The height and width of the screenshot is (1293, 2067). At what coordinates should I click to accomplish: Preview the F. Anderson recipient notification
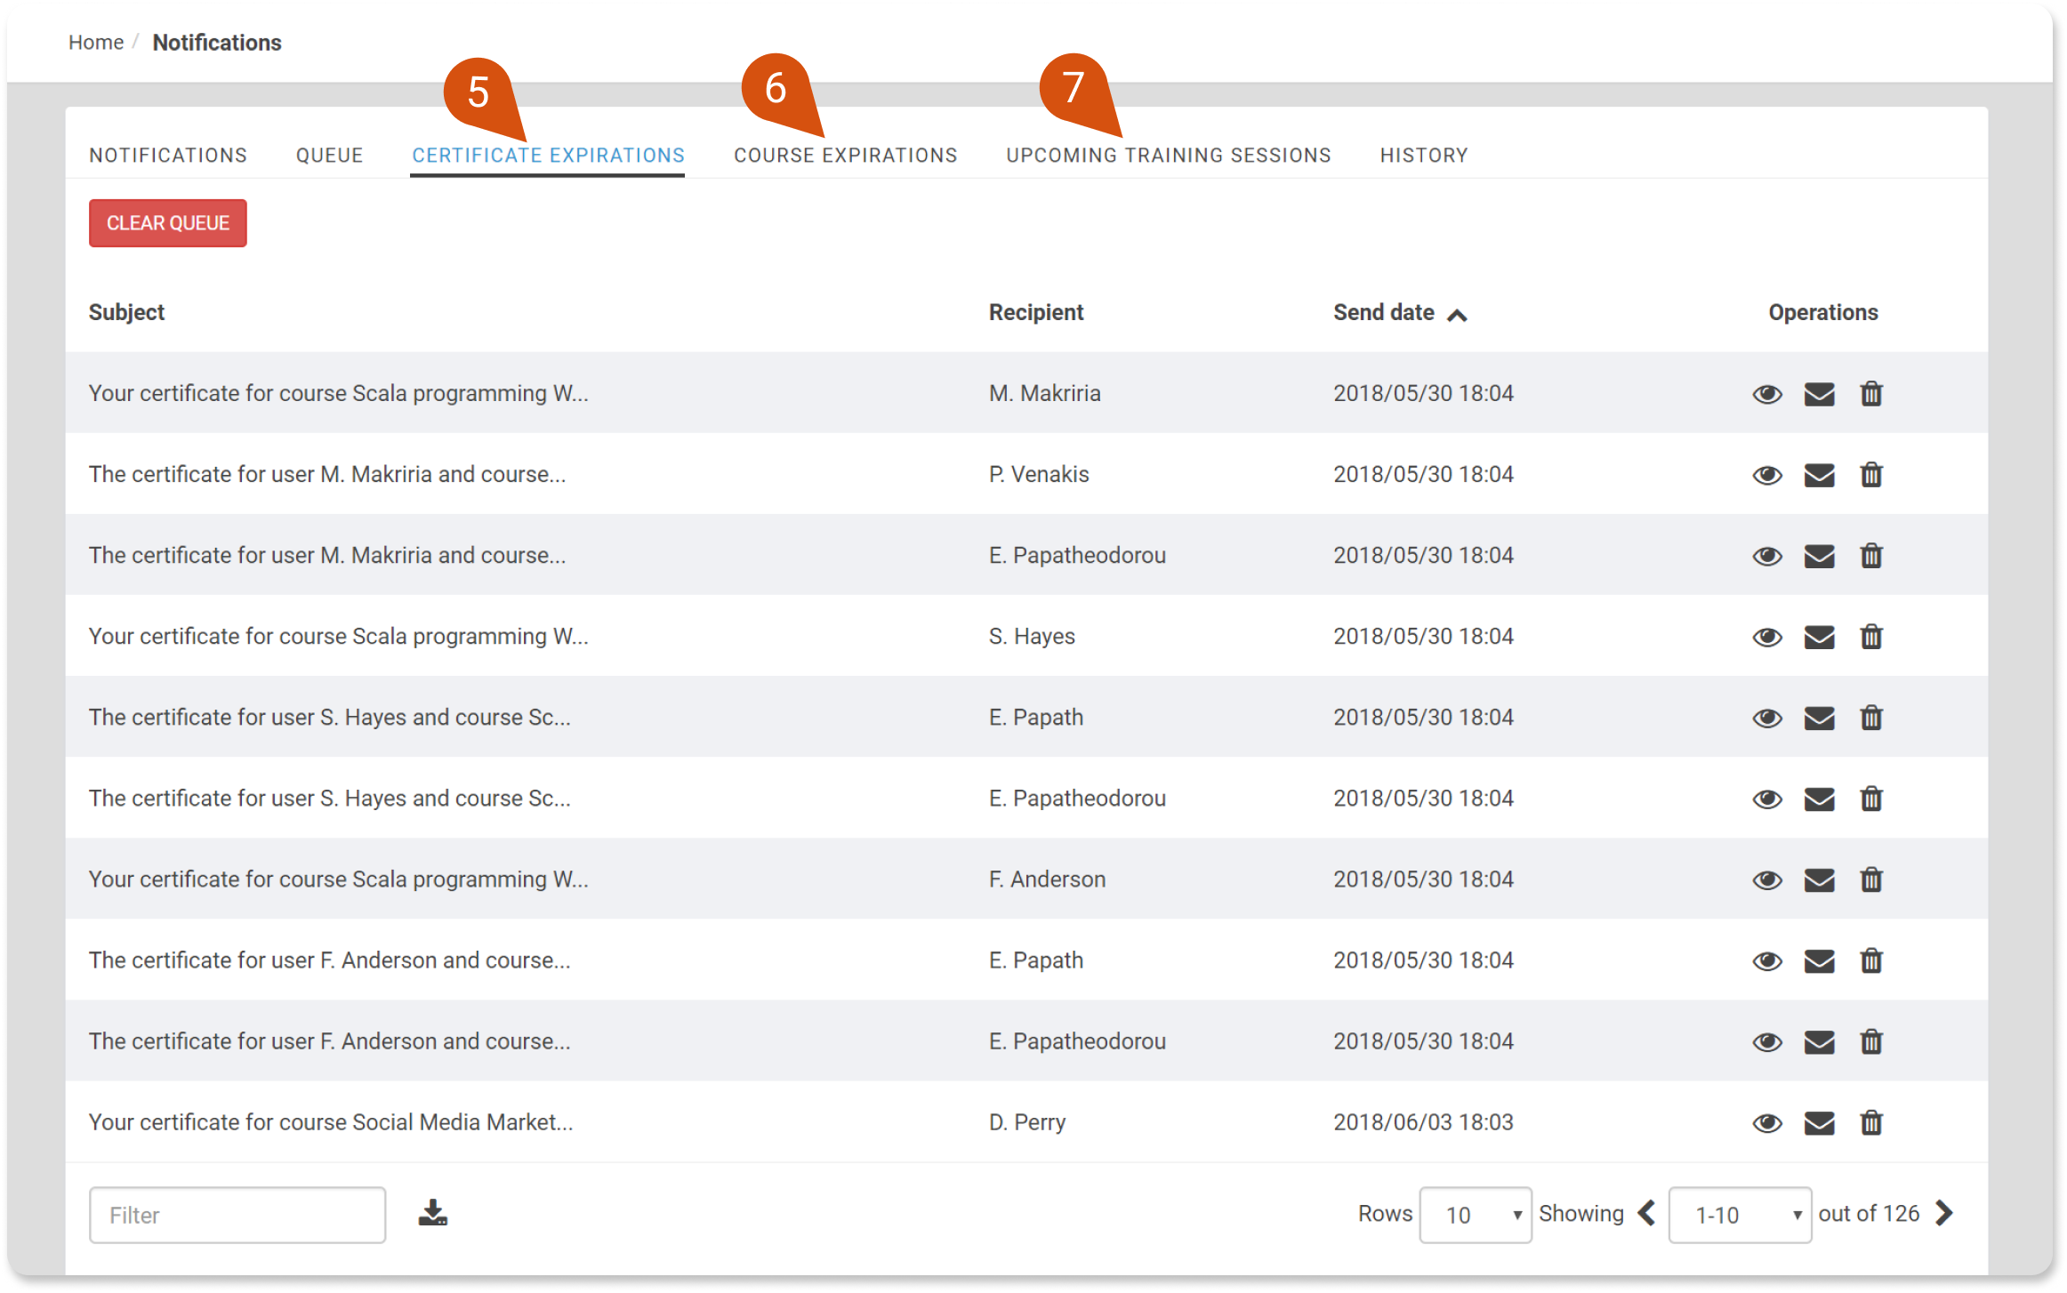(1766, 879)
